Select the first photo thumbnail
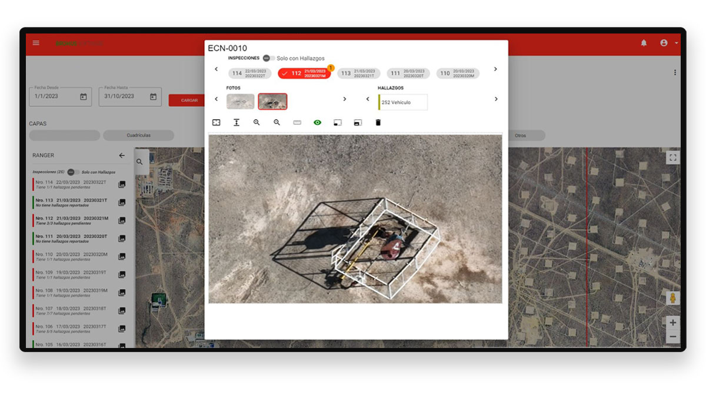The width and height of the screenshot is (706, 405). [x=240, y=102]
